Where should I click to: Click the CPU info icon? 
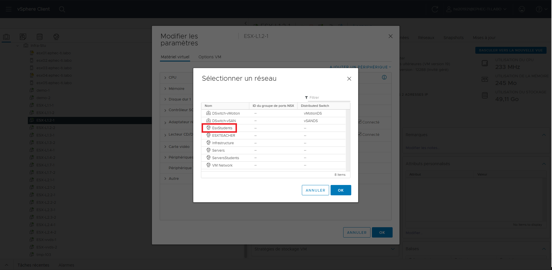tap(384, 77)
